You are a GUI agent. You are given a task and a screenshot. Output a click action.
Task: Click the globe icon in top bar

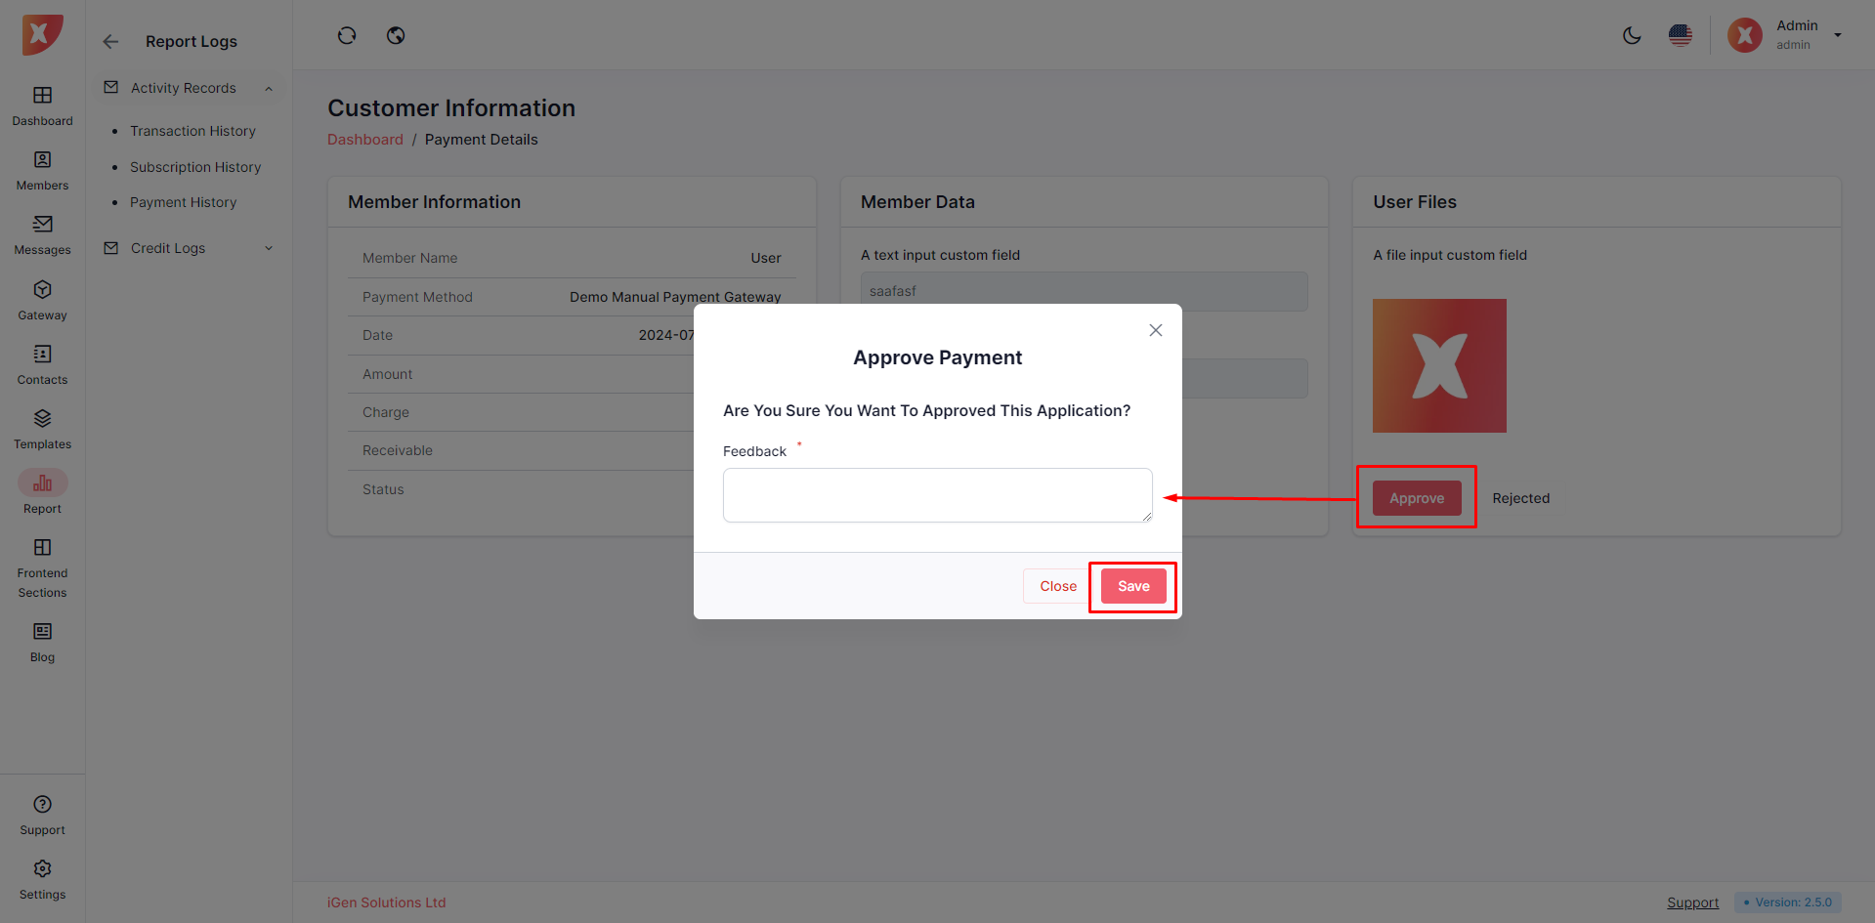(x=396, y=36)
